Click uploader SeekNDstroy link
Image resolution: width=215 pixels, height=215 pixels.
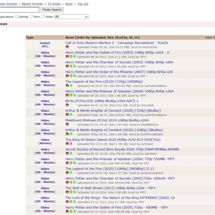(150, 125)
